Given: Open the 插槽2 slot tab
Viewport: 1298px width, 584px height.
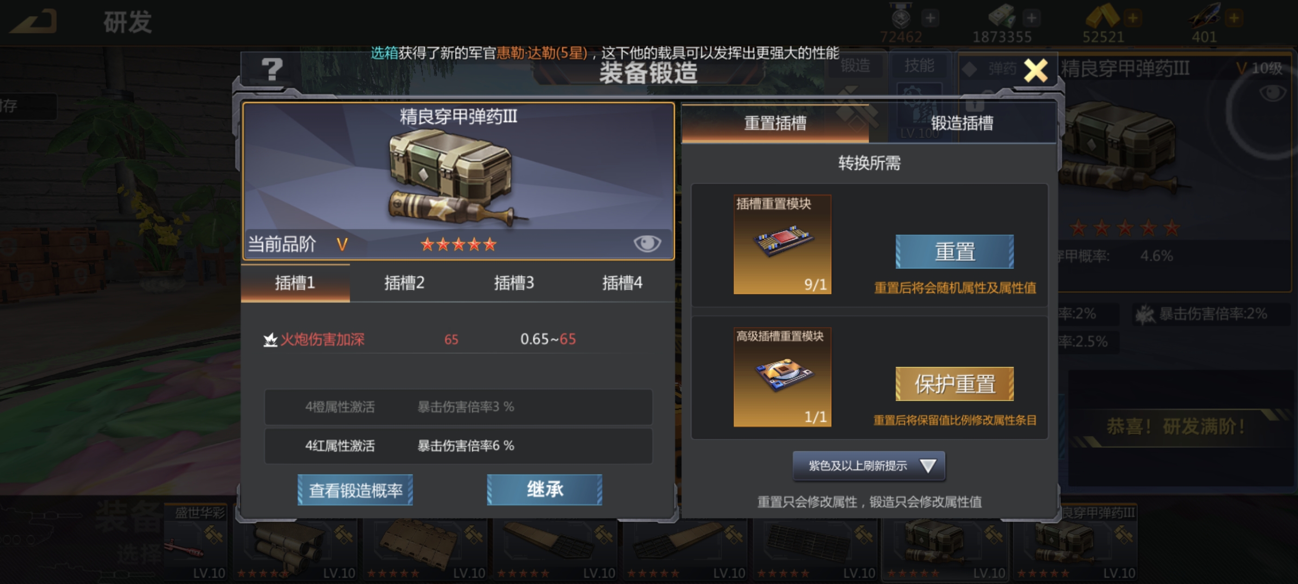Looking at the screenshot, I should [404, 283].
